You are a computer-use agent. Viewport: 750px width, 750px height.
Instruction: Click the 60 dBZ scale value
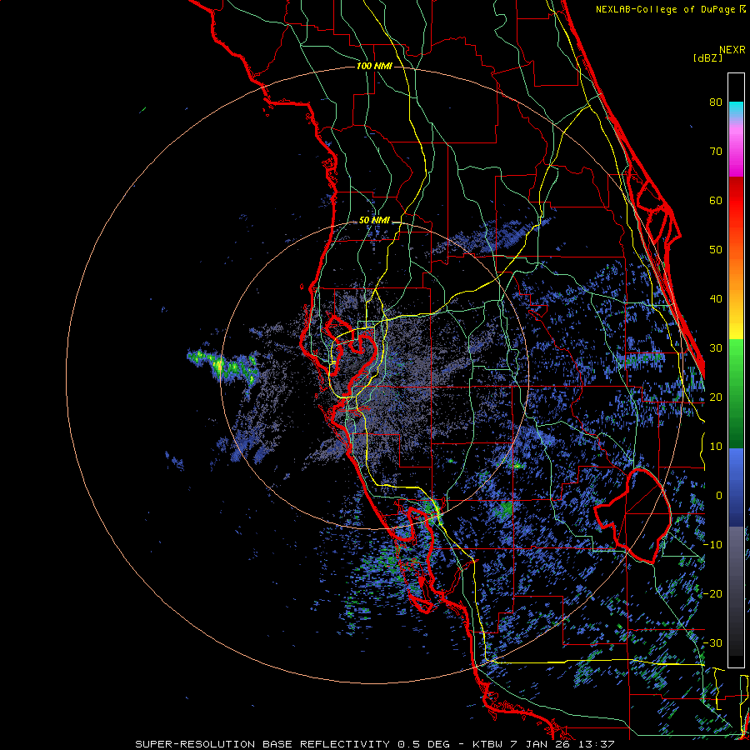coord(716,200)
